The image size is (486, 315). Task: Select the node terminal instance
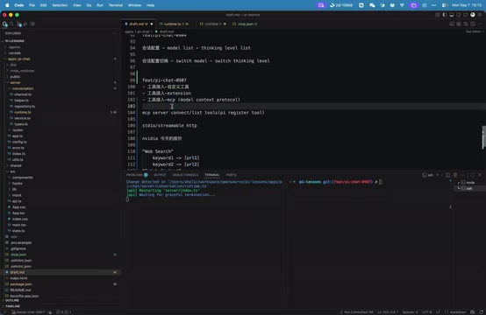[x=469, y=182]
